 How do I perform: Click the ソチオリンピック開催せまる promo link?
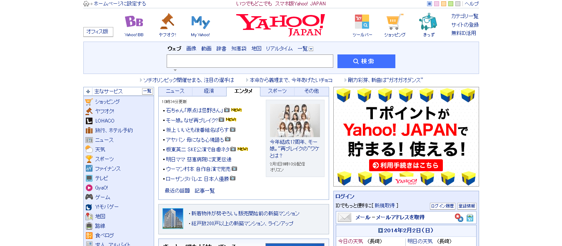pyautogui.click(x=189, y=80)
